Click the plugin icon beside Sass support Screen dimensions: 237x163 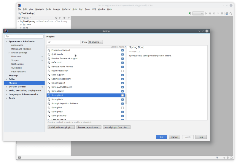49,75
